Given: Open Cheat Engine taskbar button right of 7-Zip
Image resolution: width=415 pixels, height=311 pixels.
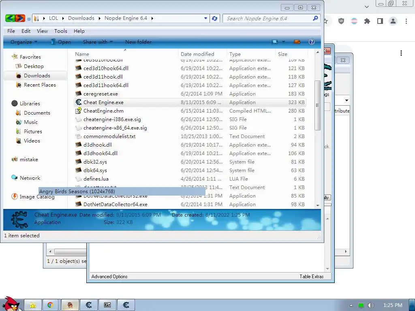Looking at the screenshot, I should (126, 305).
